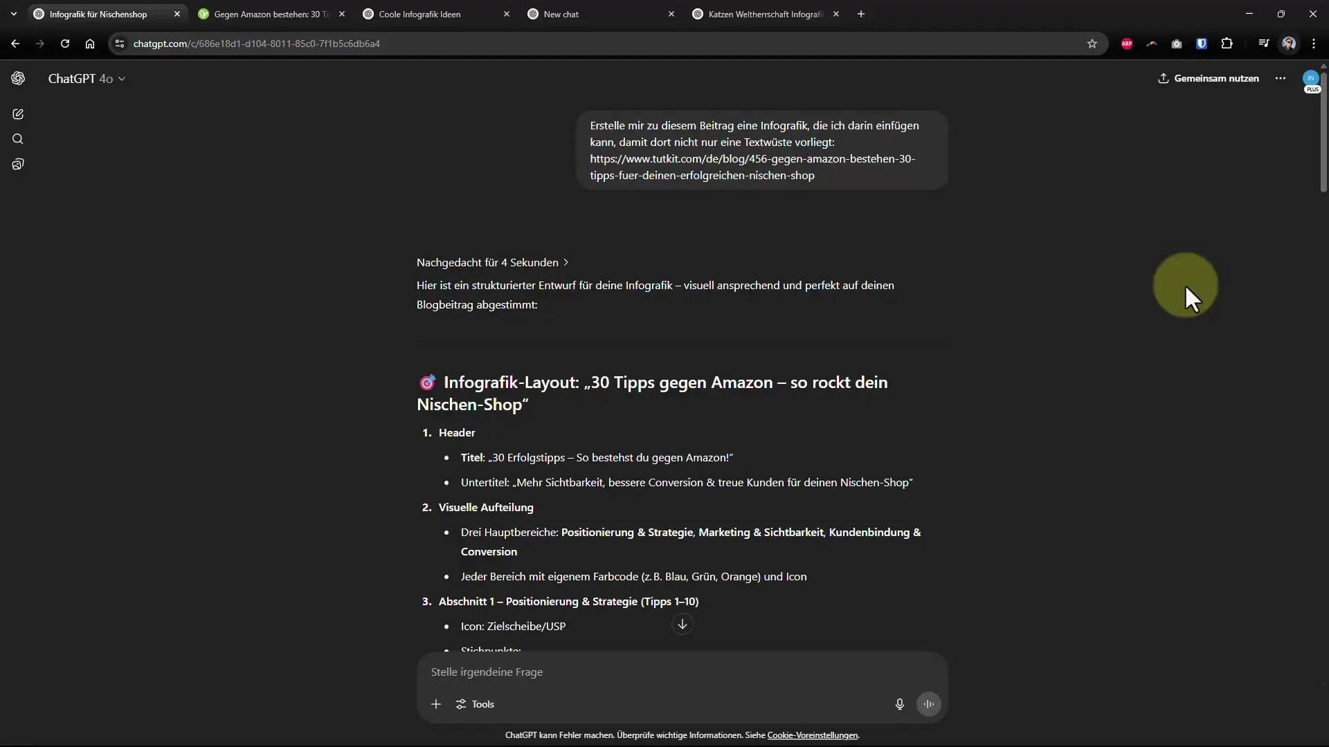Image resolution: width=1329 pixels, height=747 pixels.
Task: Open the user profile avatar menu
Action: coord(1311,80)
